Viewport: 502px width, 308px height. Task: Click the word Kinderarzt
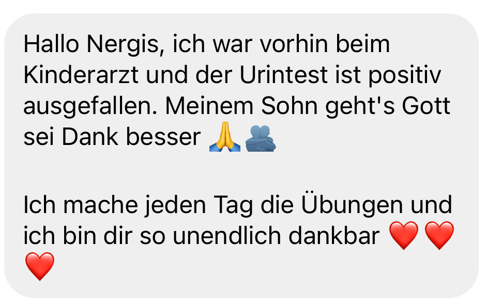click(x=81, y=75)
